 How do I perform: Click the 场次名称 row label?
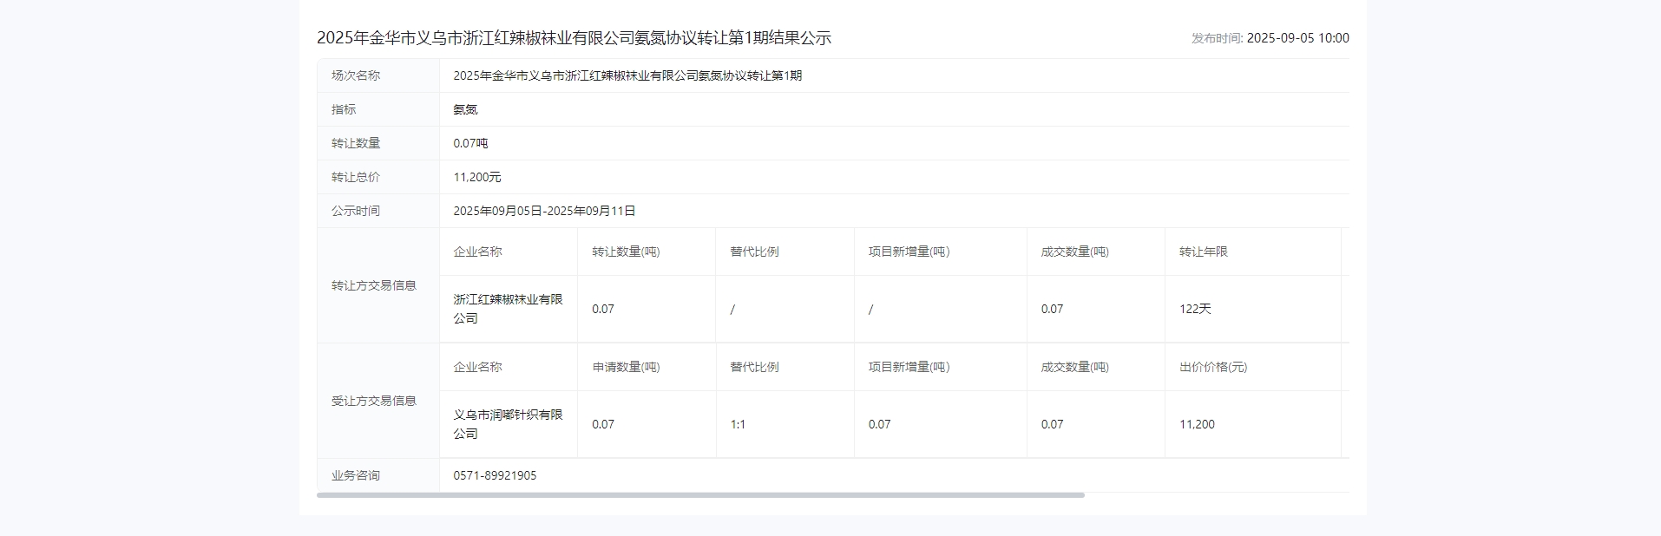356,75
